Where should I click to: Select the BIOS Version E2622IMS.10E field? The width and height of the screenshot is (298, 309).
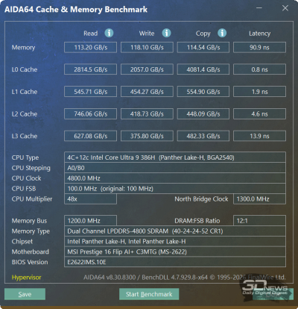click(175, 262)
